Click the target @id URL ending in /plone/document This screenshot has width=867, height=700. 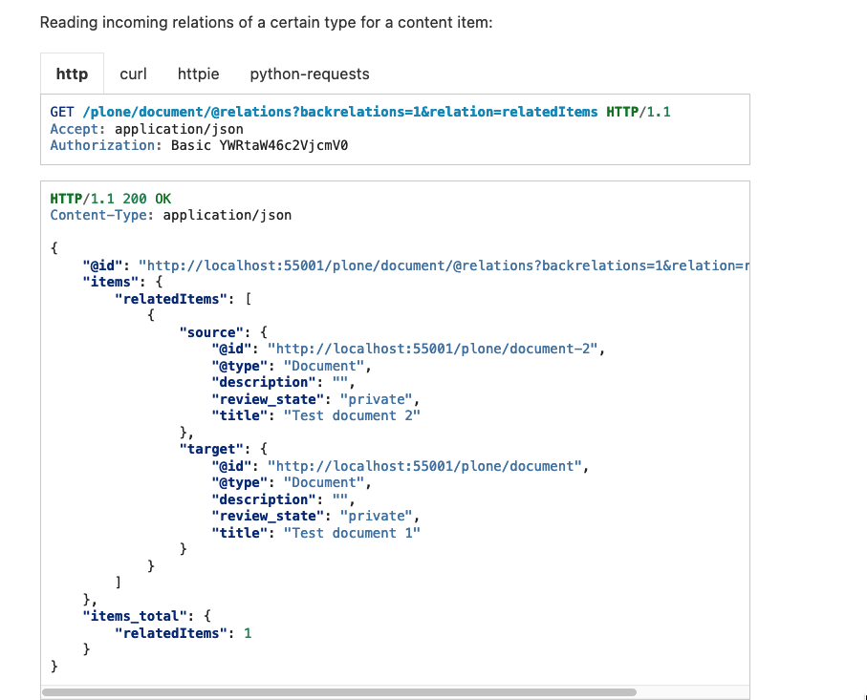pyautogui.click(x=424, y=466)
